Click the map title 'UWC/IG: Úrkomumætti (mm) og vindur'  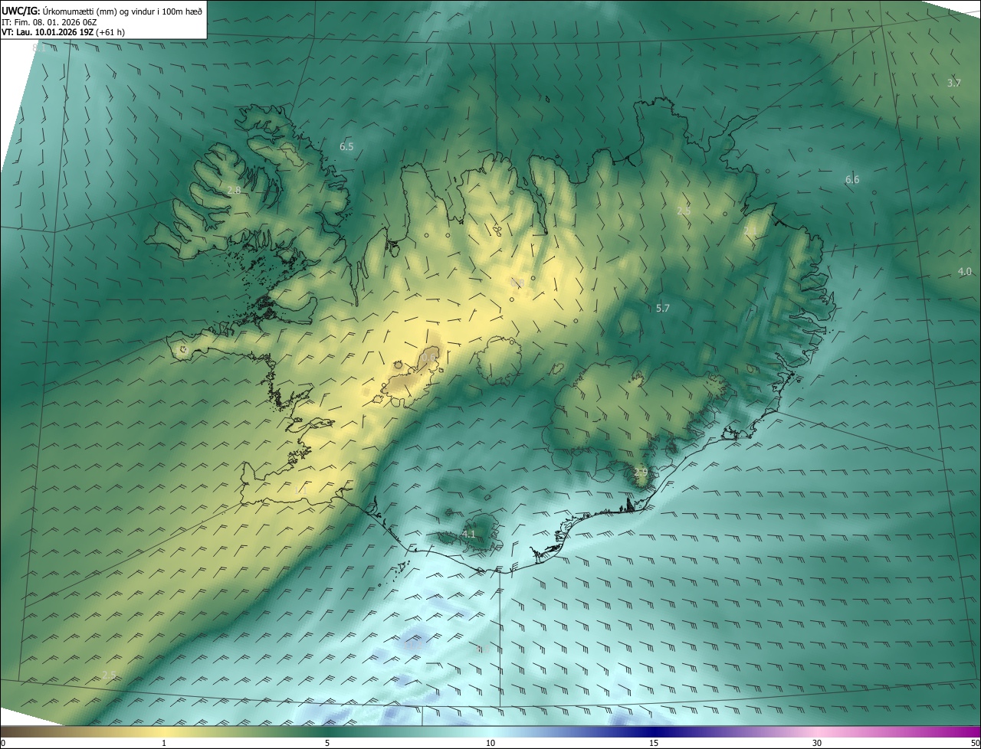(102, 11)
